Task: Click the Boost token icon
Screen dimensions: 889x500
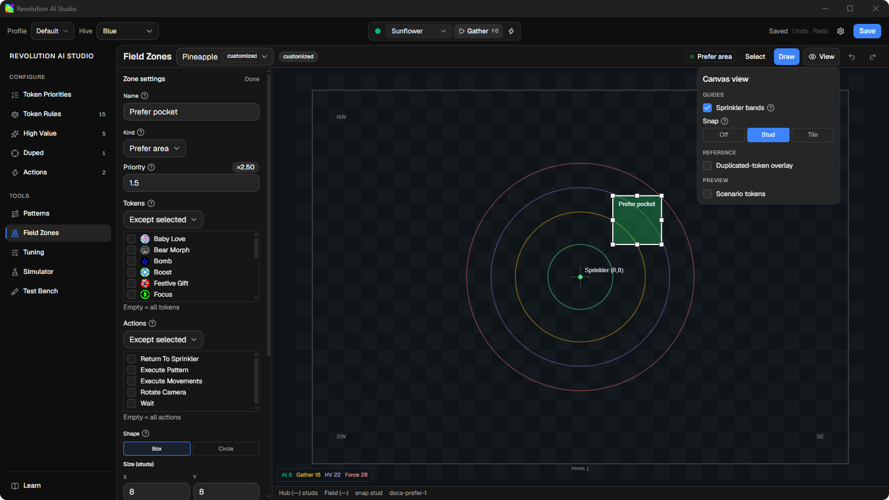Action: click(x=145, y=272)
